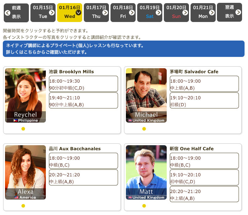Reserve Alexa's 20:20–21:20 lesson
Screen dimensions: 248x215
(84, 178)
